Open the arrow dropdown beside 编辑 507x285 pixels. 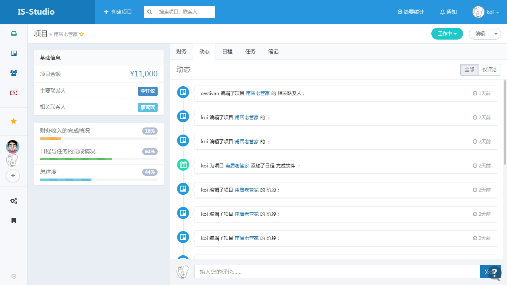click(x=496, y=34)
